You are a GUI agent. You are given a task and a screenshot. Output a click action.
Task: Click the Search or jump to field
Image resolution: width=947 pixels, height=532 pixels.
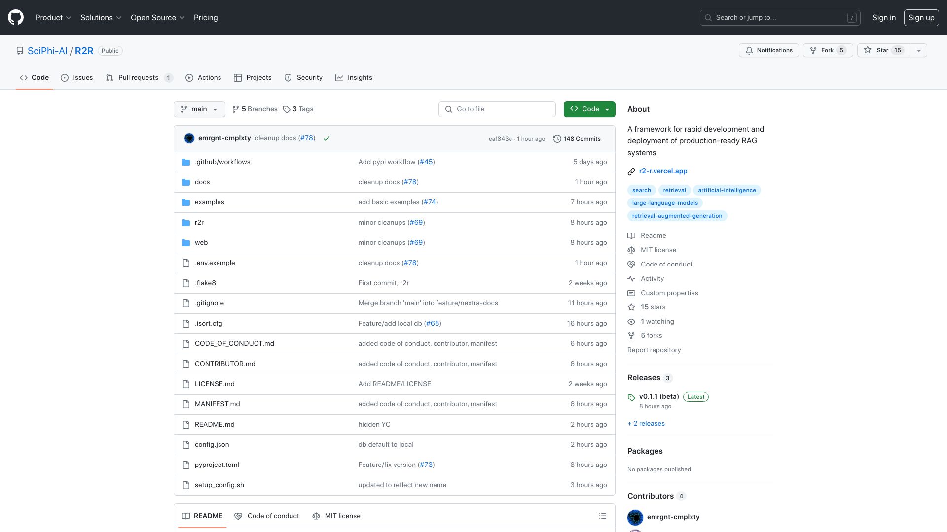(x=780, y=18)
